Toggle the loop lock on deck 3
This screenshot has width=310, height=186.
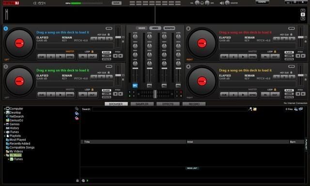(93, 90)
